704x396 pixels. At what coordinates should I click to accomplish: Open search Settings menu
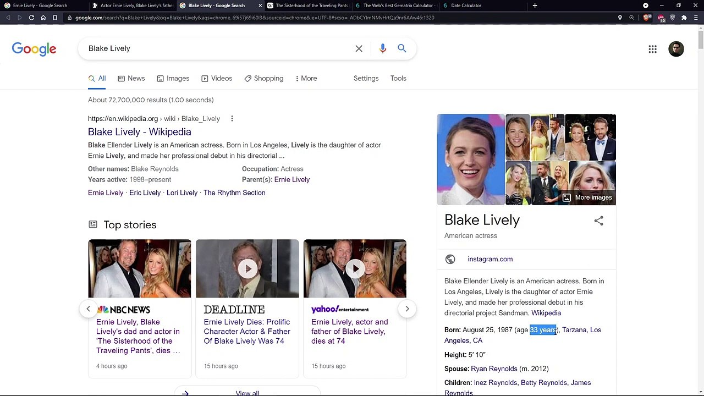366,78
